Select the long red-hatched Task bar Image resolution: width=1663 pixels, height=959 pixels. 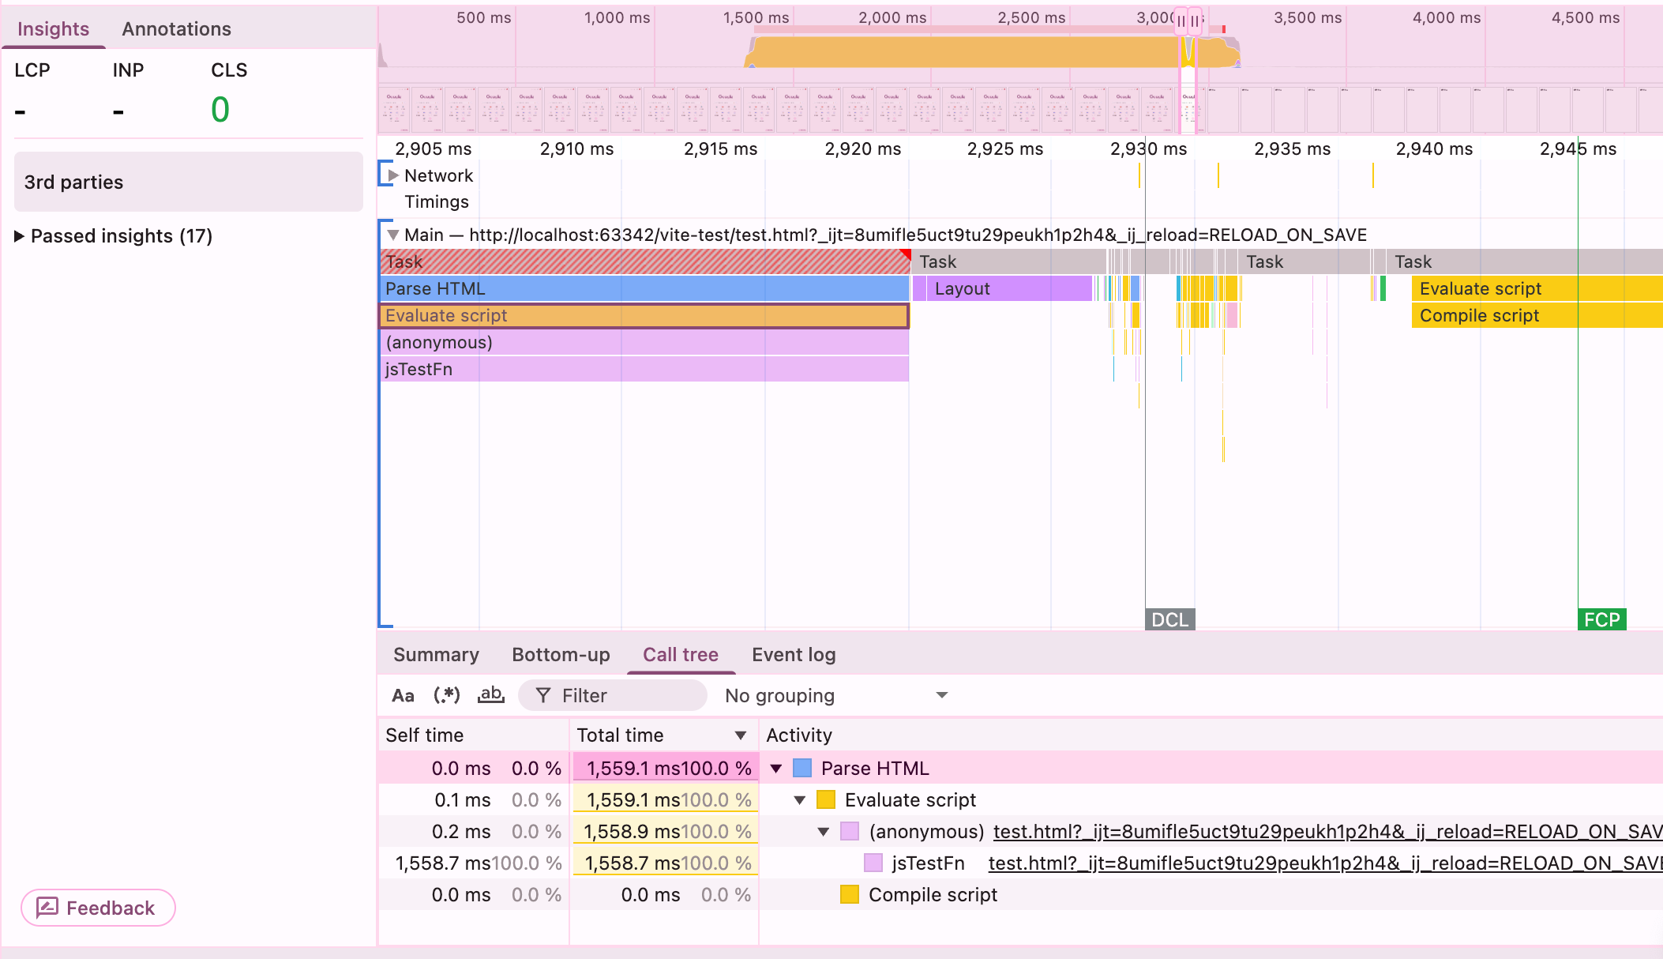(x=645, y=261)
